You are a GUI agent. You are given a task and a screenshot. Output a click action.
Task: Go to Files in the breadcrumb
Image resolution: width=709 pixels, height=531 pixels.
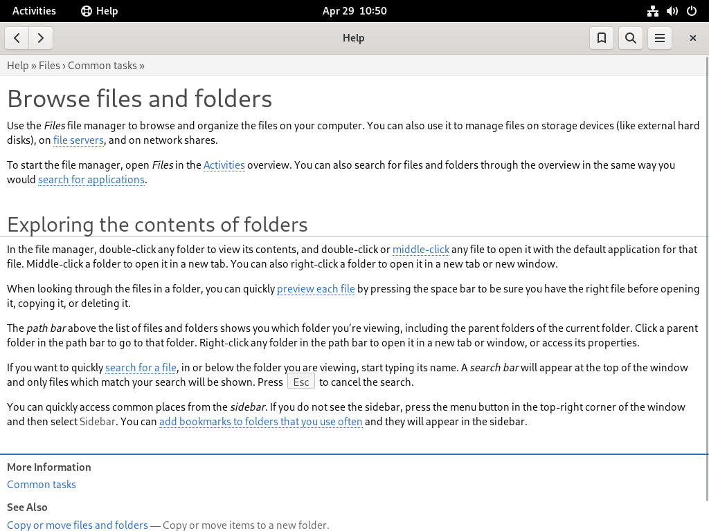pyautogui.click(x=49, y=66)
